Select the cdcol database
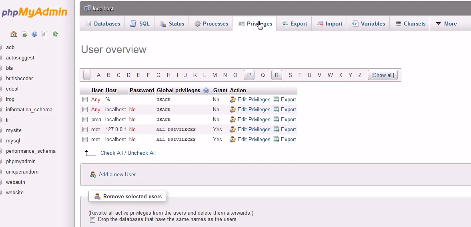471x227 pixels. 12,89
